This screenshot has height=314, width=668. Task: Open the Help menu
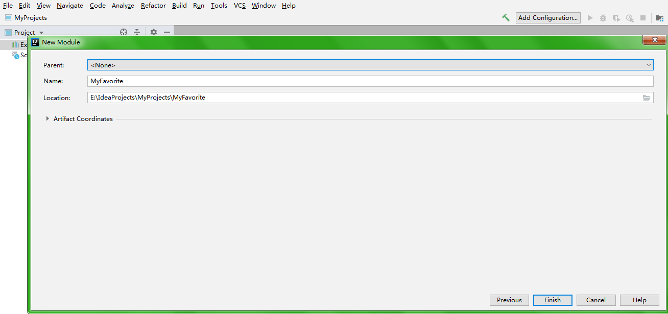click(x=289, y=6)
